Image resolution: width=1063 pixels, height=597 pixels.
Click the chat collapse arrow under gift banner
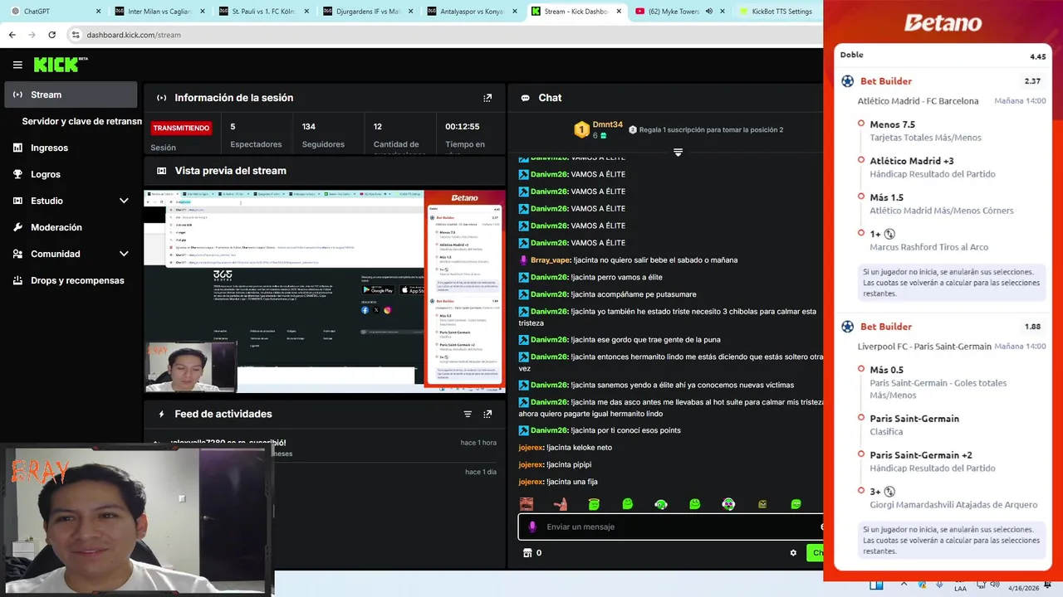[678, 152]
